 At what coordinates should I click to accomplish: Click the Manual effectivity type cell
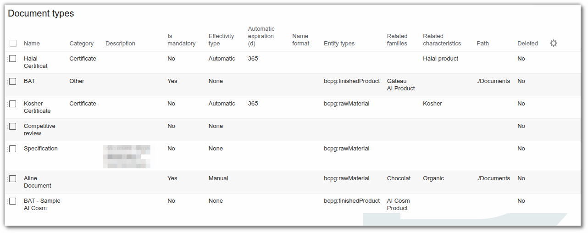(218, 178)
